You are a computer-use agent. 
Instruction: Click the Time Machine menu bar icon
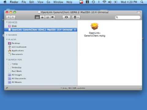[93, 2]
